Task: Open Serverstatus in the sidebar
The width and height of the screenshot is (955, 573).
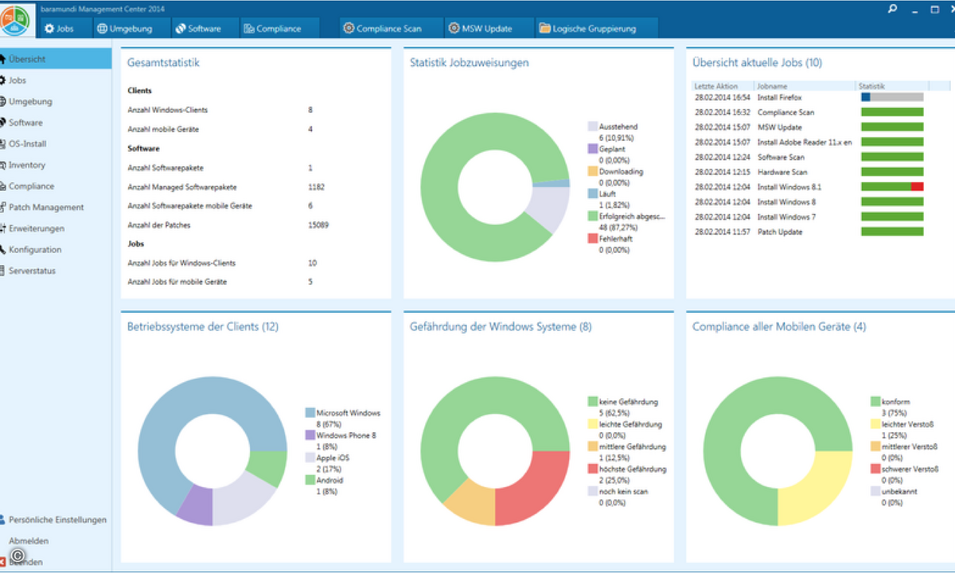Action: (x=56, y=271)
